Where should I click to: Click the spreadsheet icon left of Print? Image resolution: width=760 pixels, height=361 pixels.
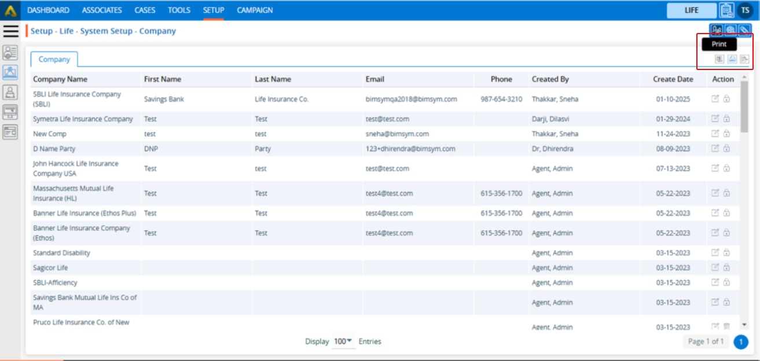point(719,59)
